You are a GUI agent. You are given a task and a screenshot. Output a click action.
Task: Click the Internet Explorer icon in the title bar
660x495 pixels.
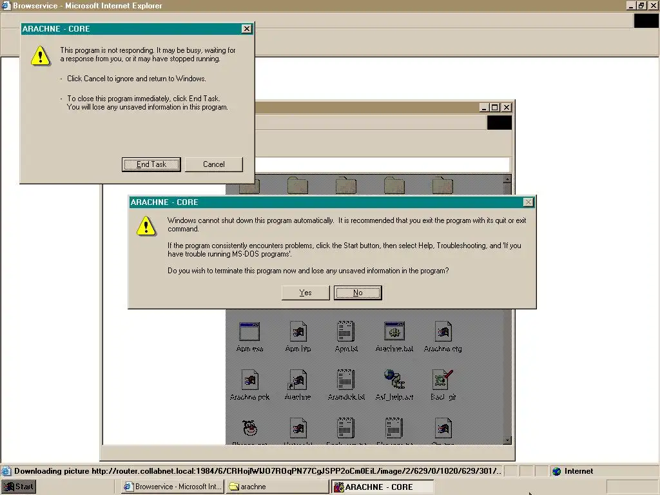[x=5, y=5]
